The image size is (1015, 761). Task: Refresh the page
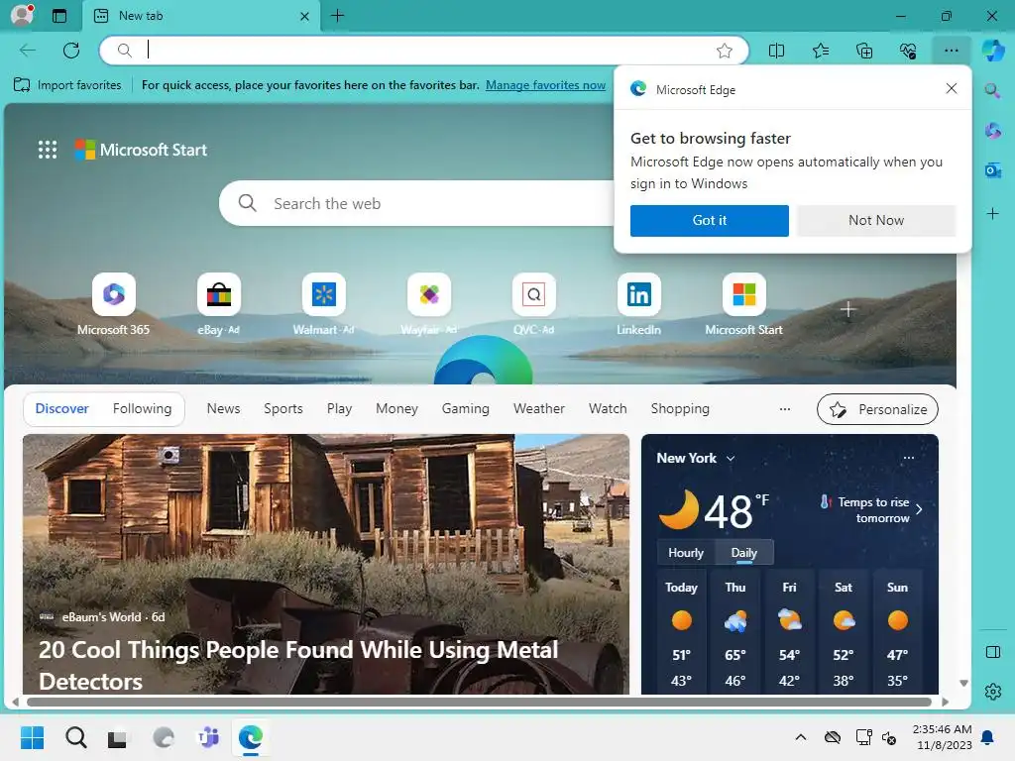point(71,50)
